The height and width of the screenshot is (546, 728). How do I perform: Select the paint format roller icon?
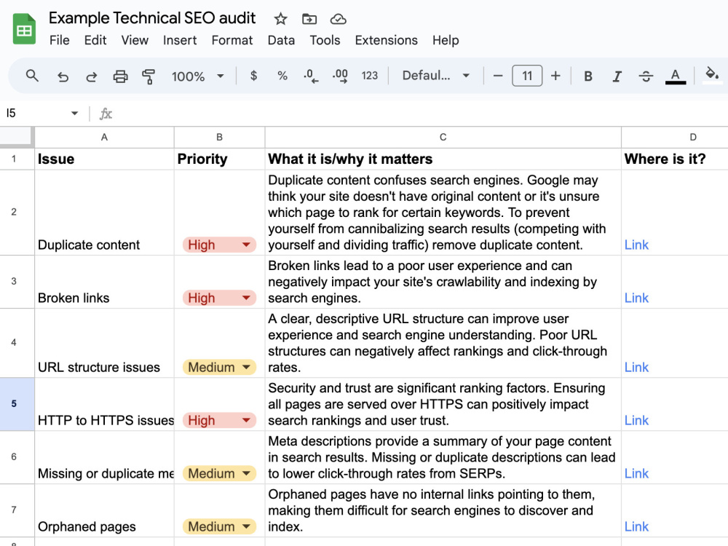click(149, 76)
